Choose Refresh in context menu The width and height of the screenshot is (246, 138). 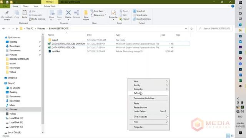coord(149,93)
